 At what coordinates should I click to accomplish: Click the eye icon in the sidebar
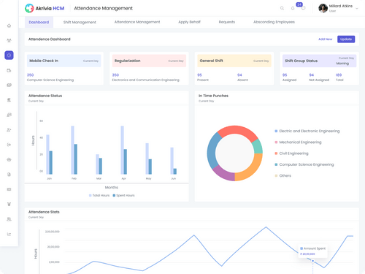[9, 159]
